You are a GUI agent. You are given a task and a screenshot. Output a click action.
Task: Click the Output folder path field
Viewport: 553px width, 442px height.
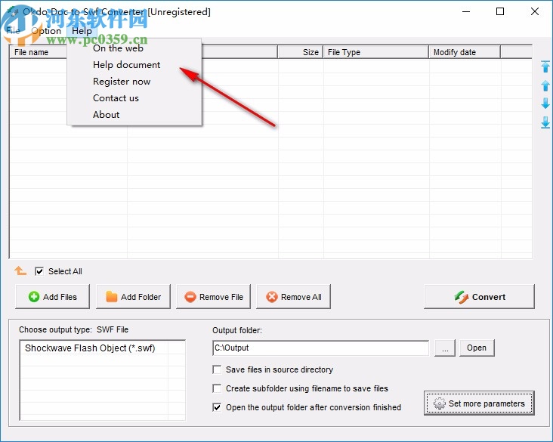point(321,348)
